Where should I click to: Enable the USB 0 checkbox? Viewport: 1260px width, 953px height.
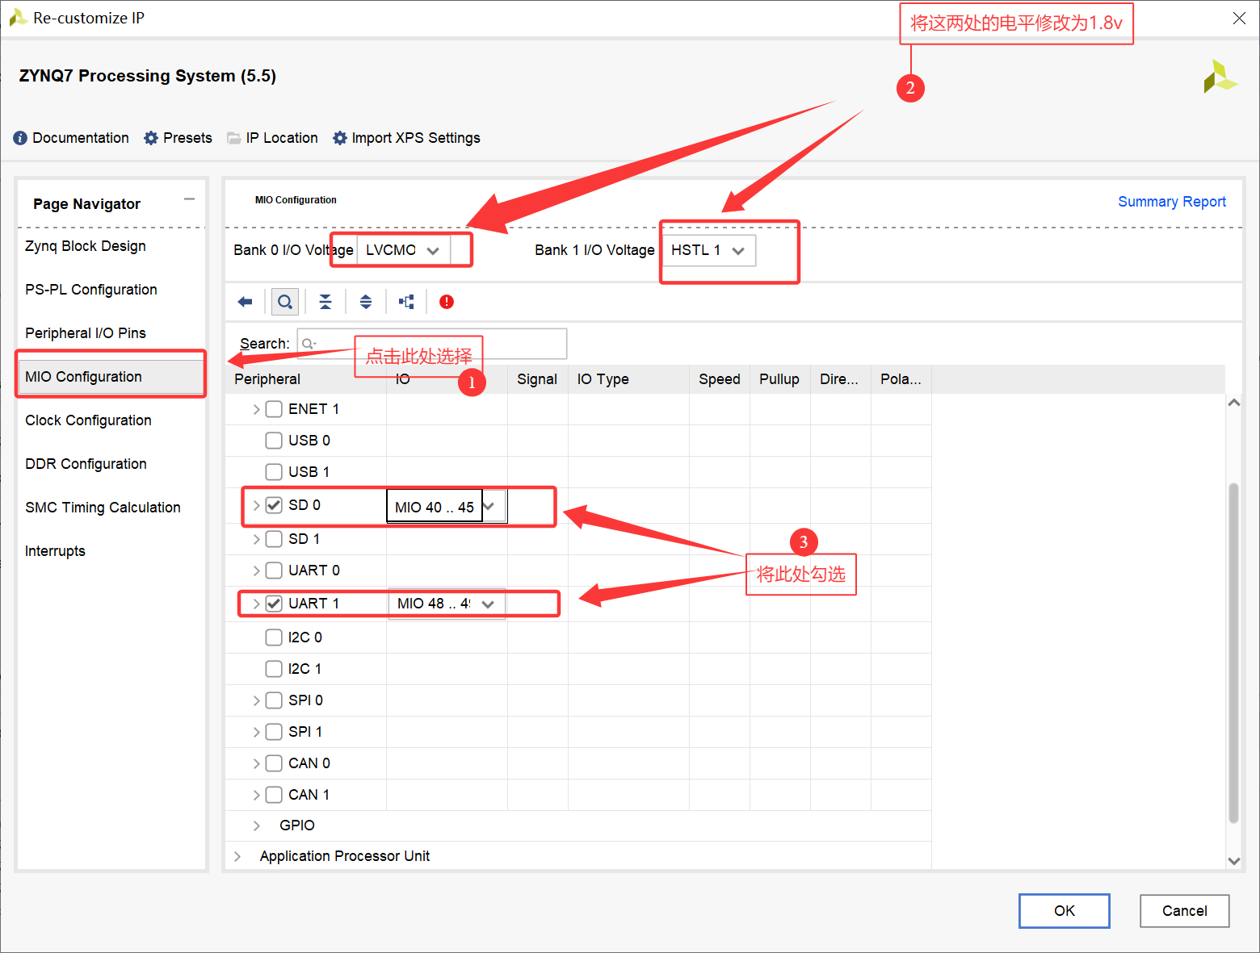[x=274, y=441]
